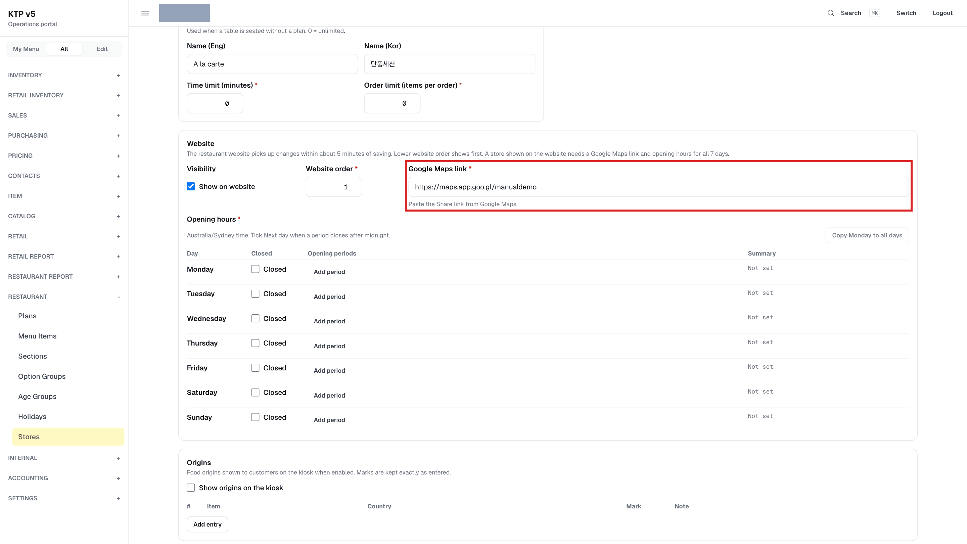Viewport: 967px width, 544px height.
Task: Click Add entry under Origins
Action: tap(207, 525)
